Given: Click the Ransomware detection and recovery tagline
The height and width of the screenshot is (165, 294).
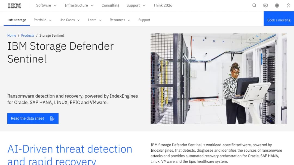Looking at the screenshot, I should (73, 99).
